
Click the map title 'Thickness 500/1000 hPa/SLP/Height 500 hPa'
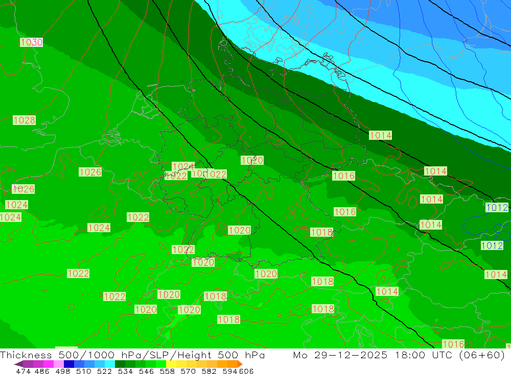(x=133, y=355)
